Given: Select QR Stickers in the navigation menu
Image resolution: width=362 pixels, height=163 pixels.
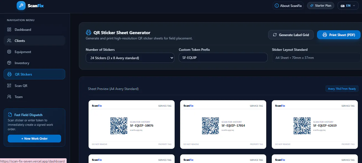Looking at the screenshot, I should (34, 74).
